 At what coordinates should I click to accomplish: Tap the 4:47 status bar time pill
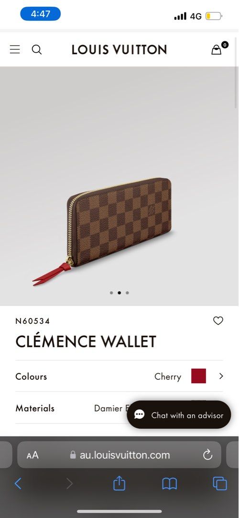[41, 14]
